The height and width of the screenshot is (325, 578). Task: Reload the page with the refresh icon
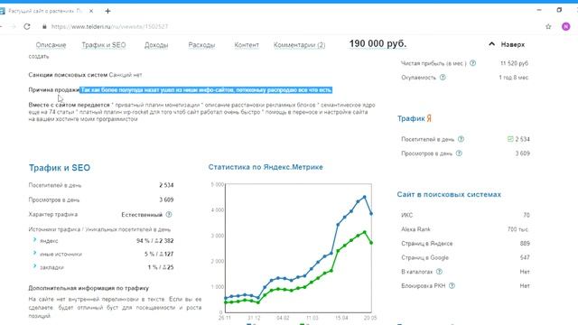(x=27, y=26)
